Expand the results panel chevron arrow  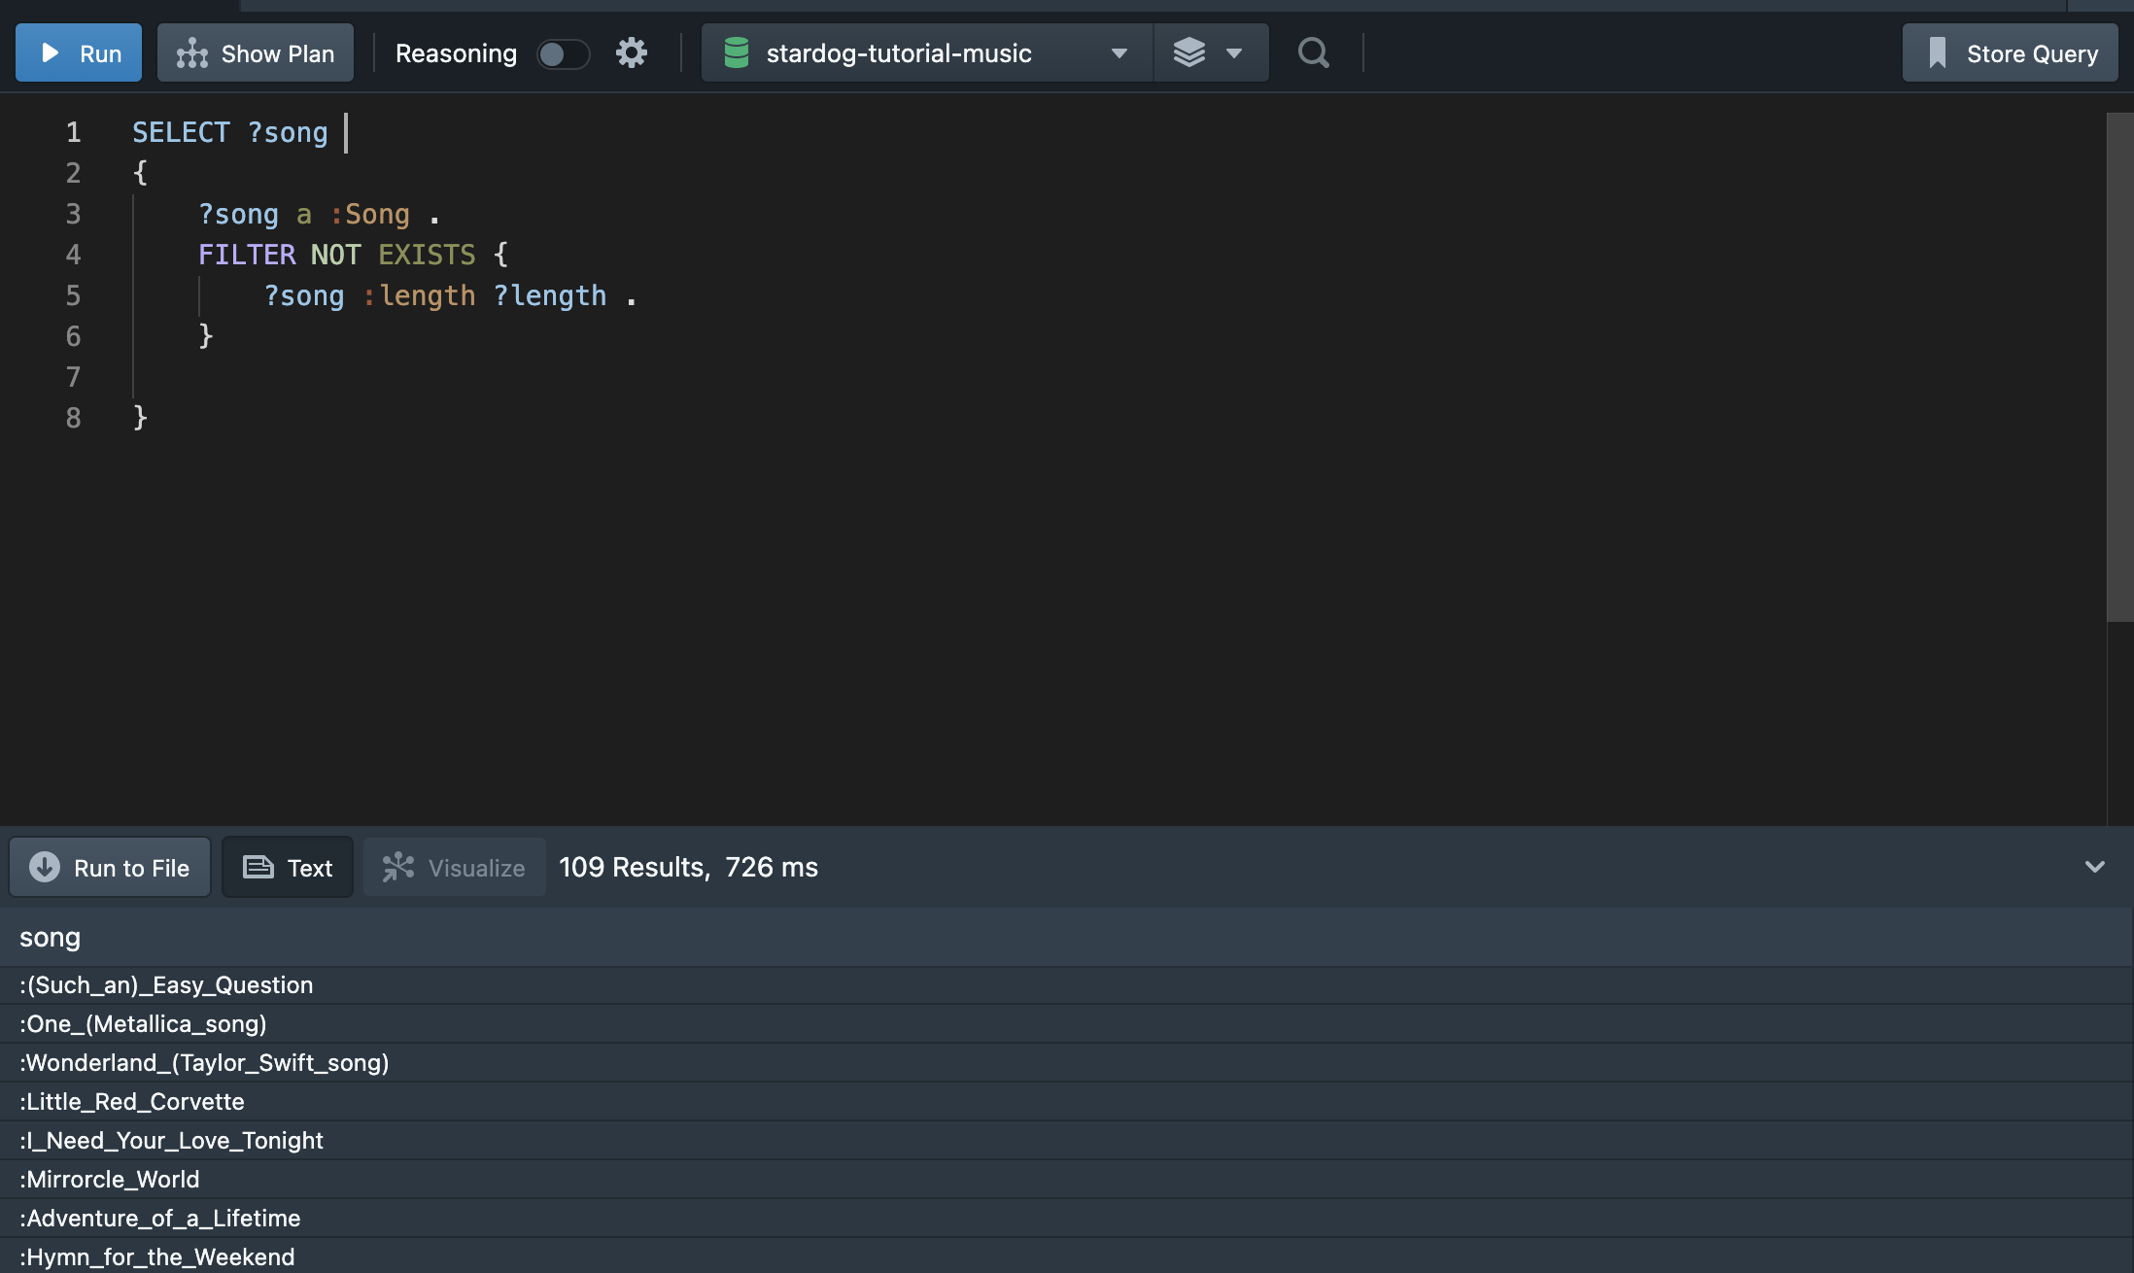2094,867
